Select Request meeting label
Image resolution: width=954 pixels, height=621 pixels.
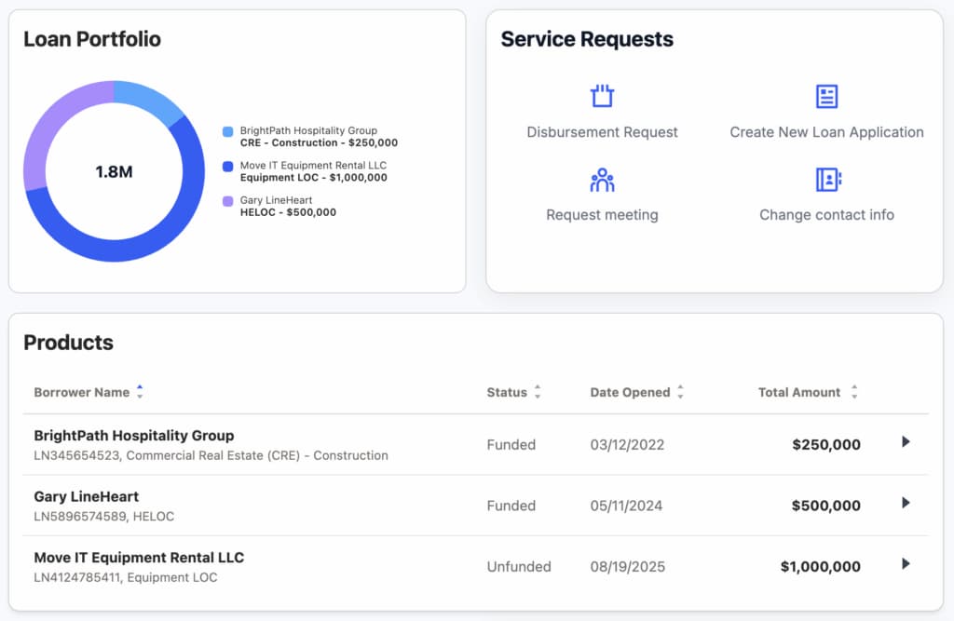[602, 215]
